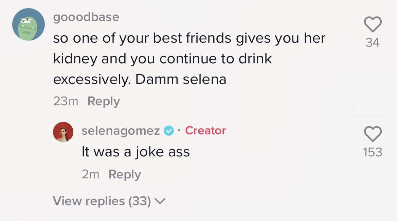Click the pink Creator label
The width and height of the screenshot is (397, 221).
point(205,131)
